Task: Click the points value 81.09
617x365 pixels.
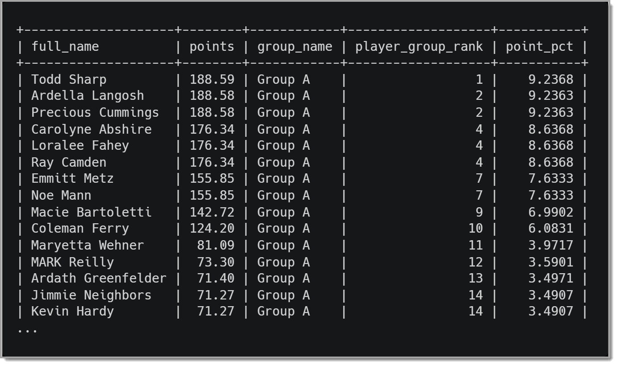Action: [x=216, y=245]
